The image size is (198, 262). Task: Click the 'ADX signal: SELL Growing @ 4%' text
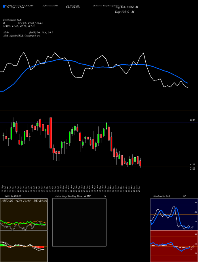22,36
